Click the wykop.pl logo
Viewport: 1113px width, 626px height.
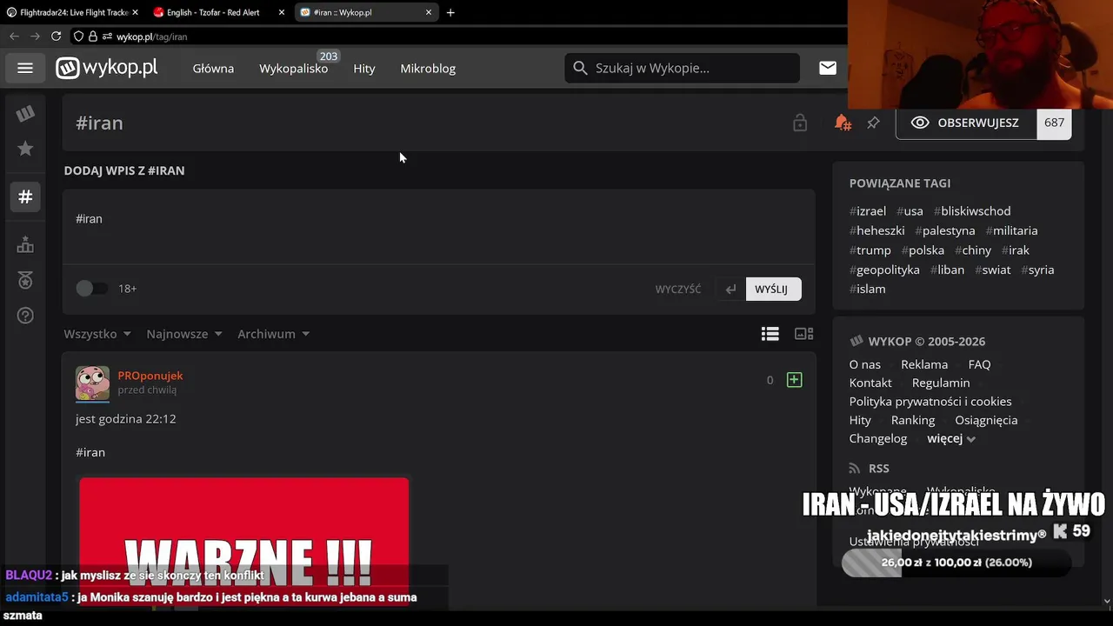pyautogui.click(x=107, y=68)
